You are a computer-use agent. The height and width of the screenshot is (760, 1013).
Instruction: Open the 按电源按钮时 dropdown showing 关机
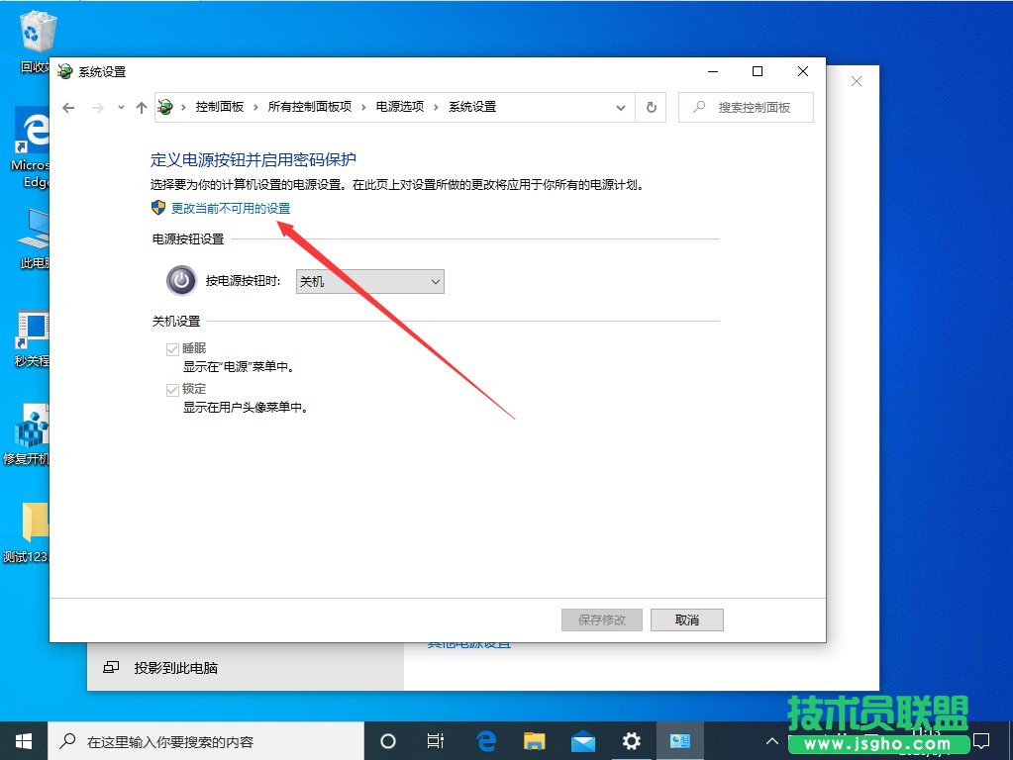click(368, 281)
